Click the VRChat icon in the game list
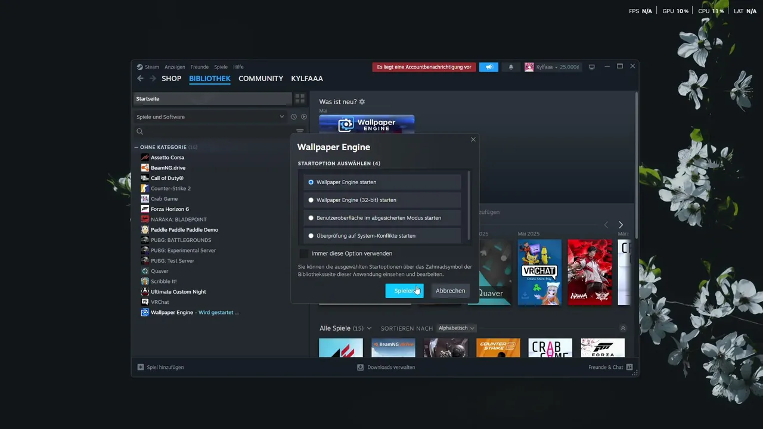The width and height of the screenshot is (763, 429). click(x=145, y=302)
